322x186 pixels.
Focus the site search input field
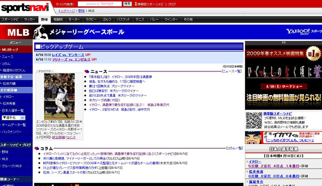coord(100,4)
